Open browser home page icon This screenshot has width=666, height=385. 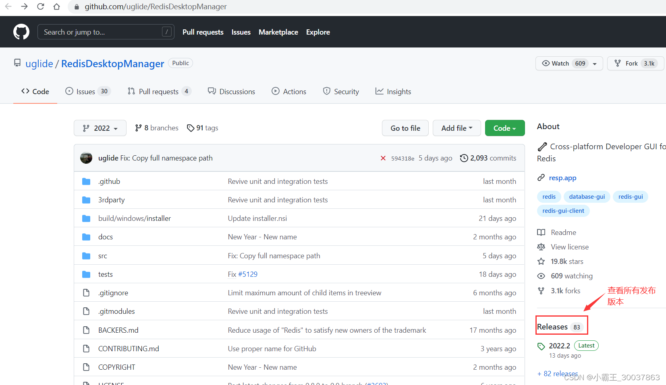click(57, 6)
